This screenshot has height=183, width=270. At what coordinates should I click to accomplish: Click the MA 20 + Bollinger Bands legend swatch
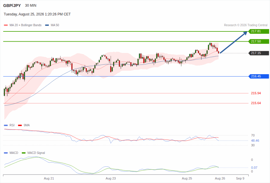point(6,25)
